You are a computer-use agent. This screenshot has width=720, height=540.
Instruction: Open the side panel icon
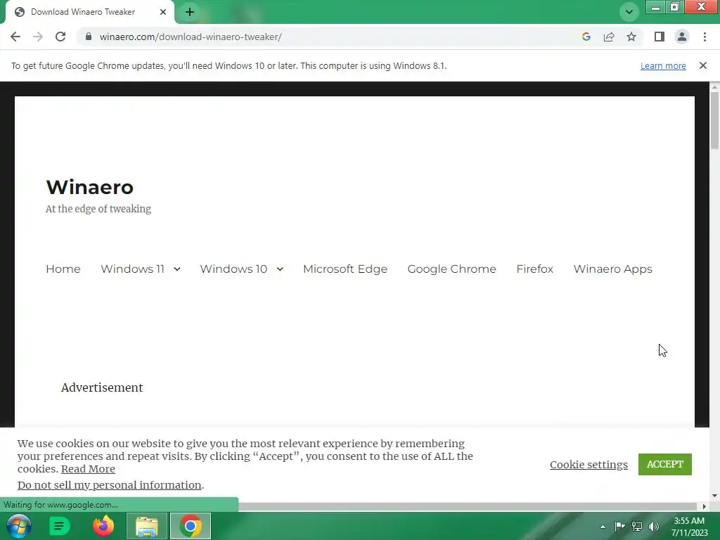pyautogui.click(x=660, y=37)
